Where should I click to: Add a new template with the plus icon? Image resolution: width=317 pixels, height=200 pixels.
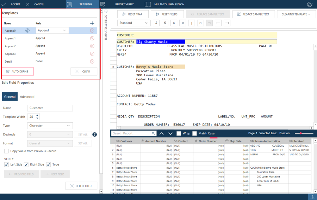tap(92, 23)
